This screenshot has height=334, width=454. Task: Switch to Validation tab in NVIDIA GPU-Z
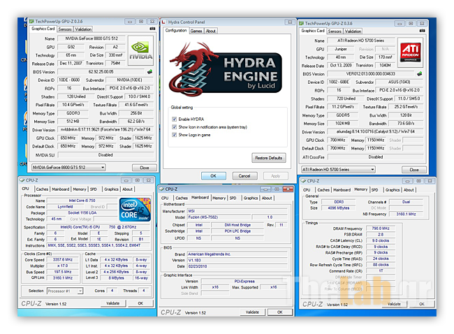click(83, 29)
